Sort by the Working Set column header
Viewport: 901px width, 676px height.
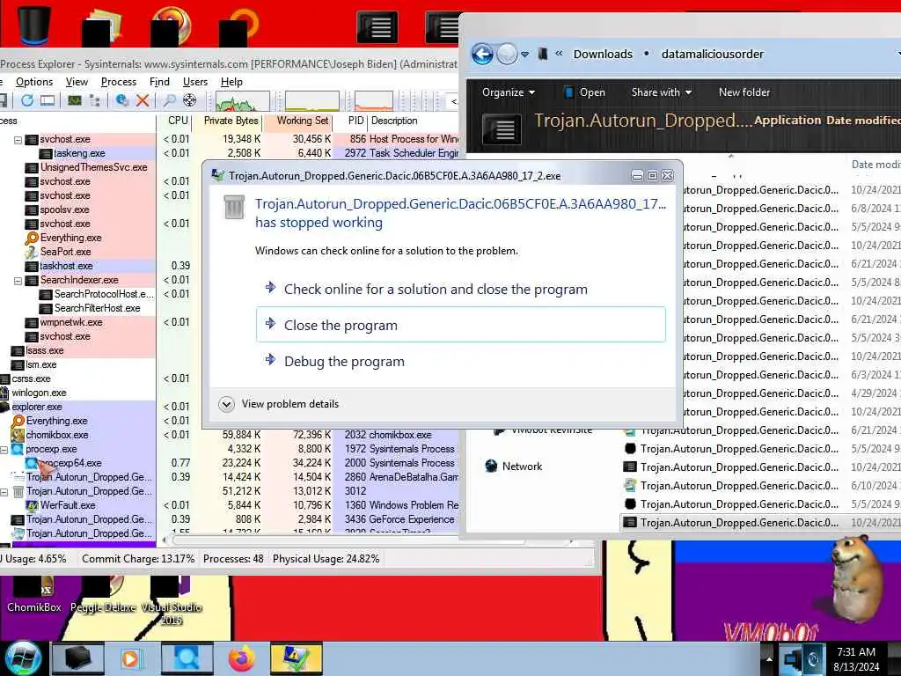(303, 121)
